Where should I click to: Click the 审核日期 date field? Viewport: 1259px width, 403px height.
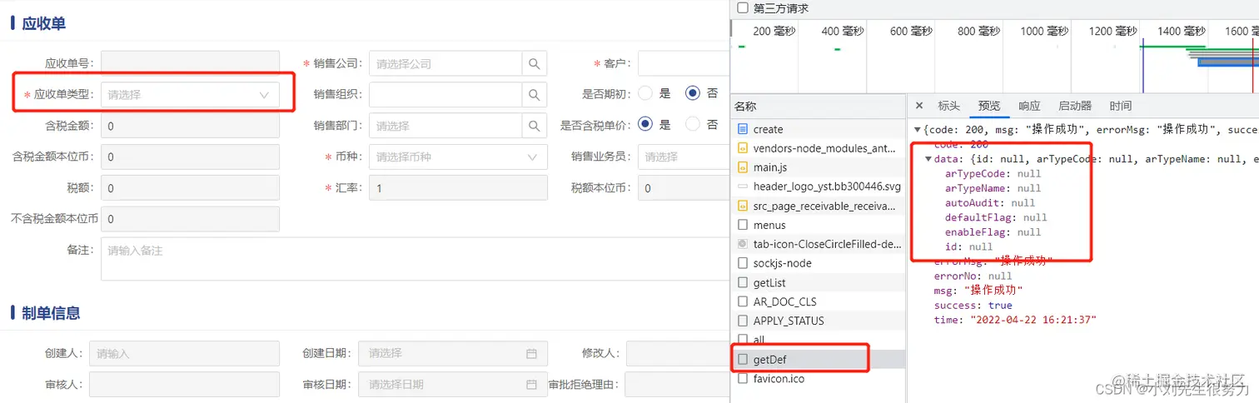coord(453,385)
